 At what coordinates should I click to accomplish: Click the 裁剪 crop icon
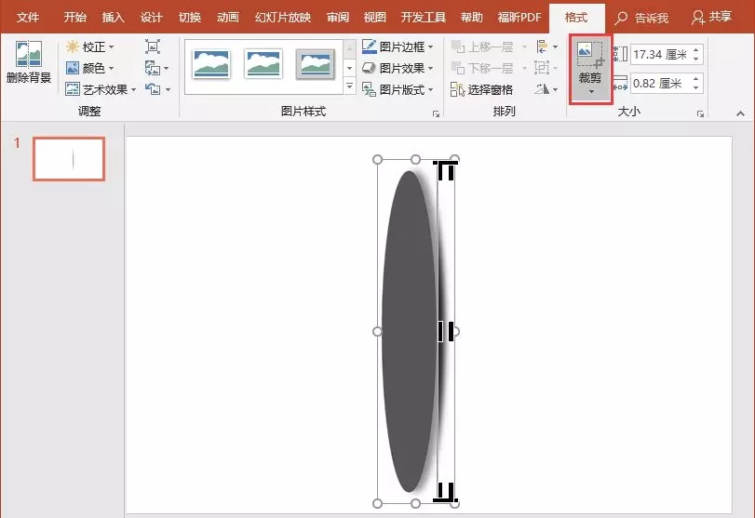click(590, 55)
